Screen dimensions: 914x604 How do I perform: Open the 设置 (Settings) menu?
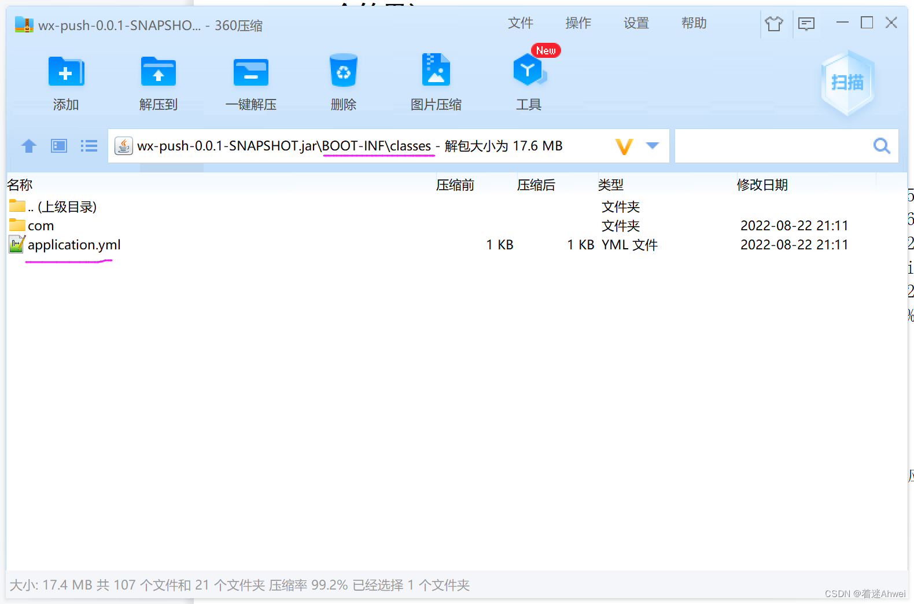636,23
